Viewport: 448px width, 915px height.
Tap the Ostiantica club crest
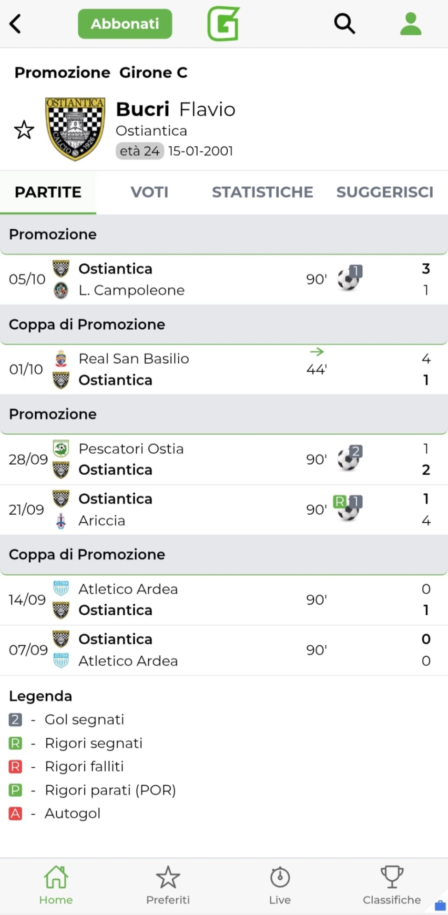pyautogui.click(x=75, y=129)
